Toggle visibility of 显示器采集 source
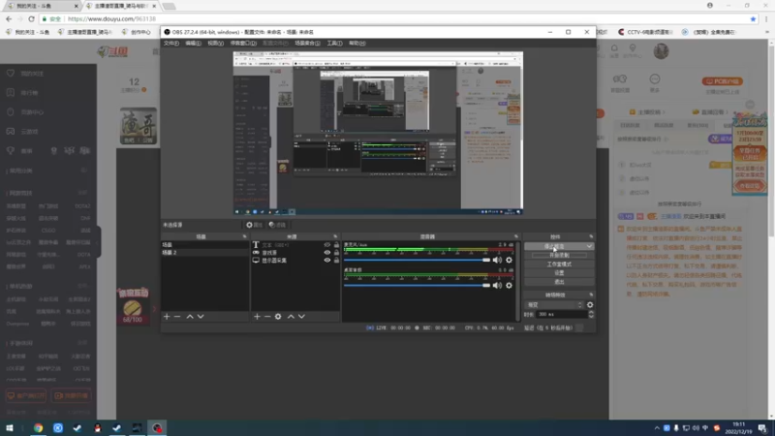 [x=326, y=260]
